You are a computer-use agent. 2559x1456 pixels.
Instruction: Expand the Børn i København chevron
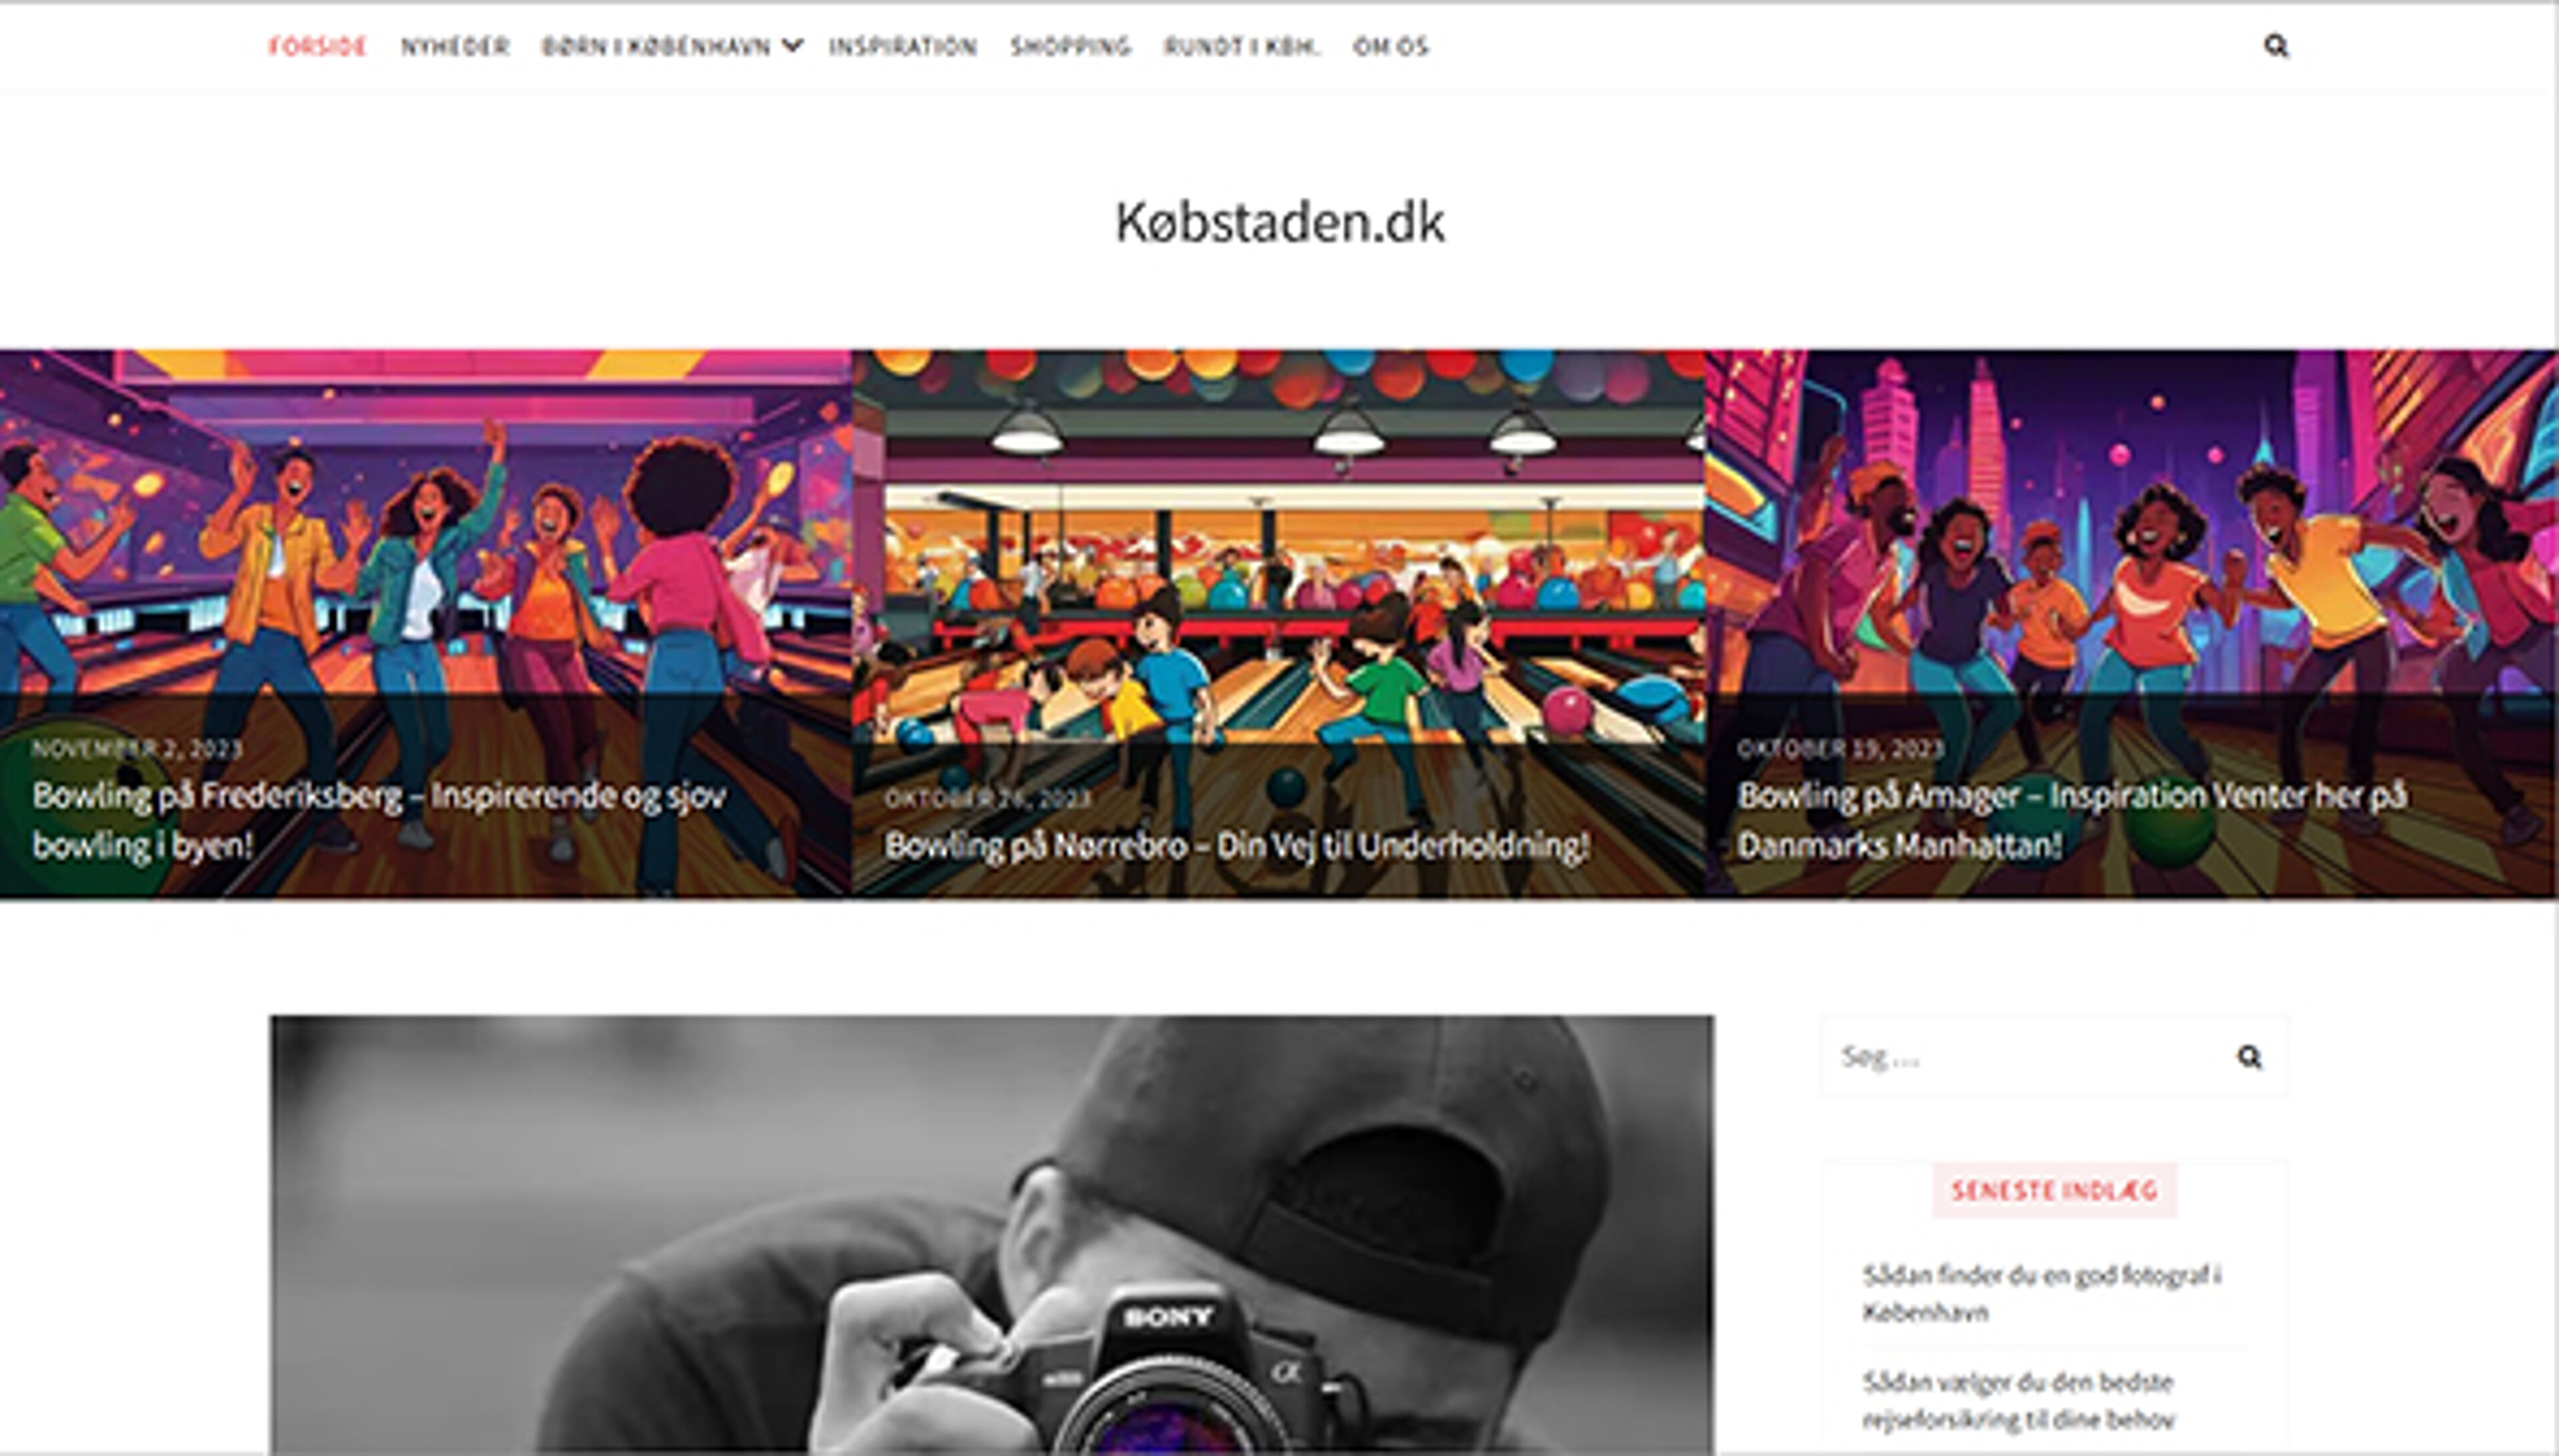[x=792, y=45]
